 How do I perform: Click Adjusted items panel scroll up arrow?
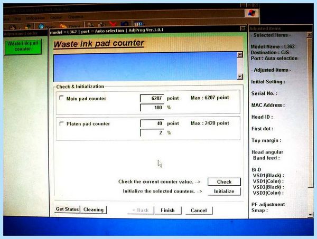pos(309,35)
